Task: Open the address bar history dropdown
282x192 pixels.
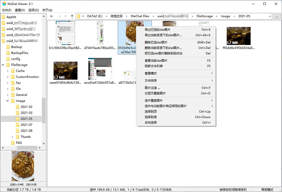Action: click(269, 16)
